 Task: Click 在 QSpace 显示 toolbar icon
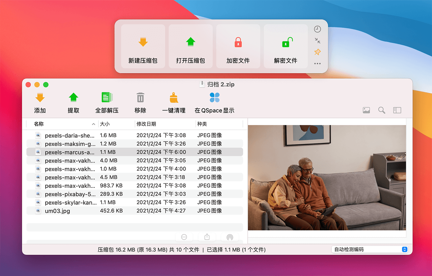(215, 98)
